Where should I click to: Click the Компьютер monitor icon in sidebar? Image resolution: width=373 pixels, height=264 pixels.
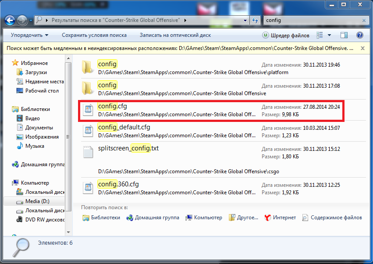[15, 183]
